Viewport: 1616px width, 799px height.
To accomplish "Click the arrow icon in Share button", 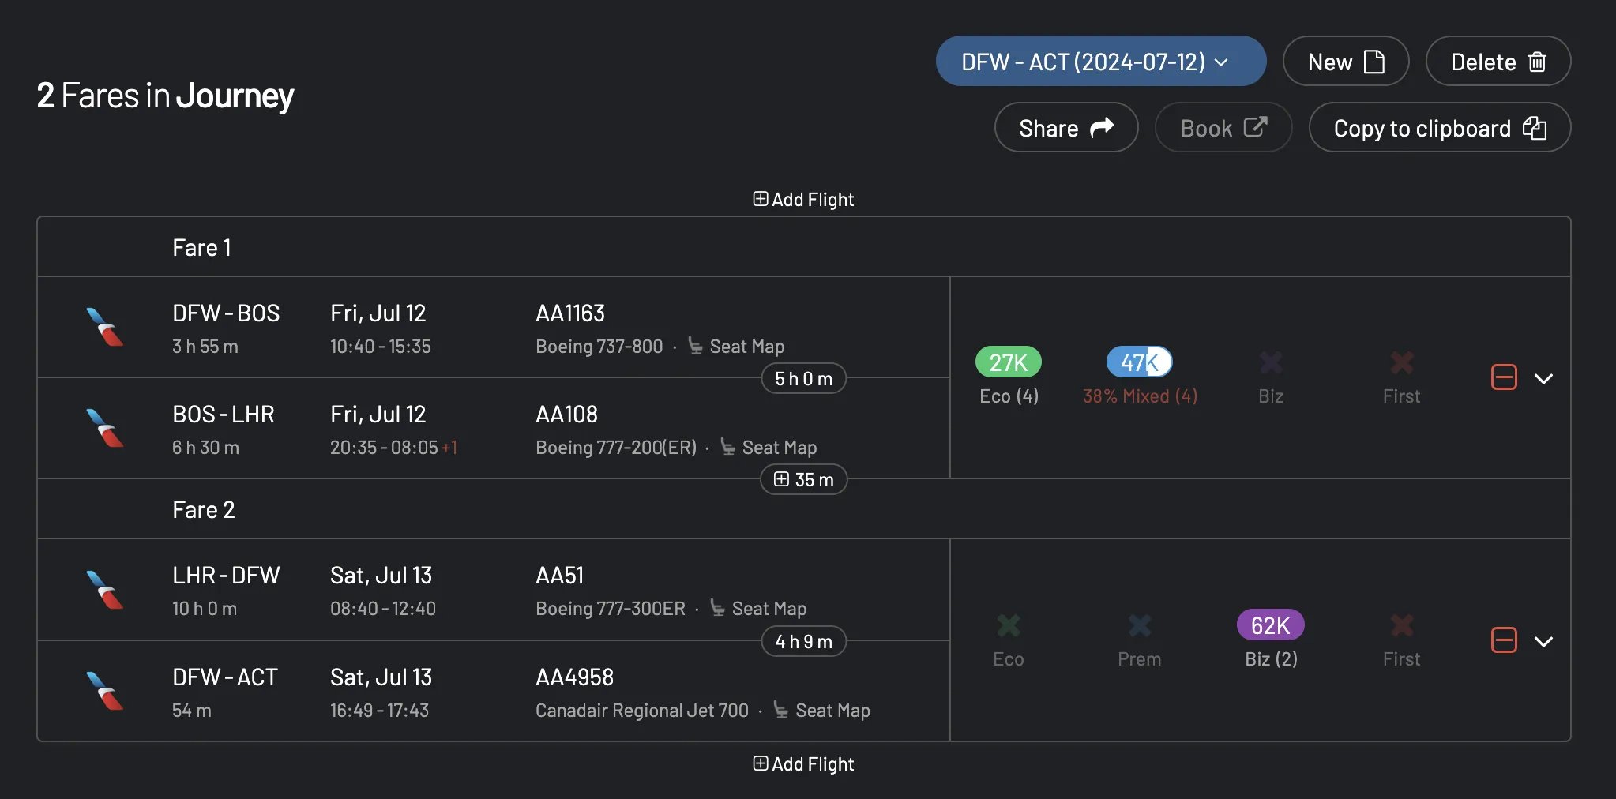I will [x=1102, y=127].
